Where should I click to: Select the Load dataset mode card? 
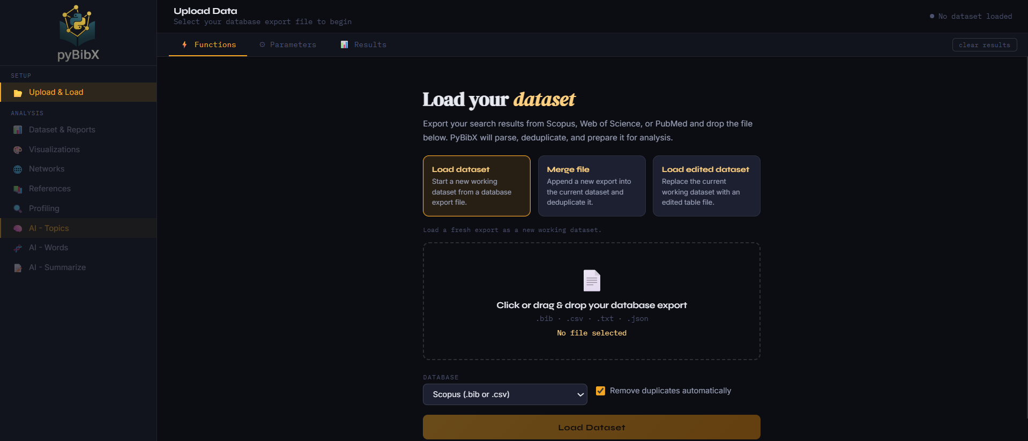click(x=476, y=186)
